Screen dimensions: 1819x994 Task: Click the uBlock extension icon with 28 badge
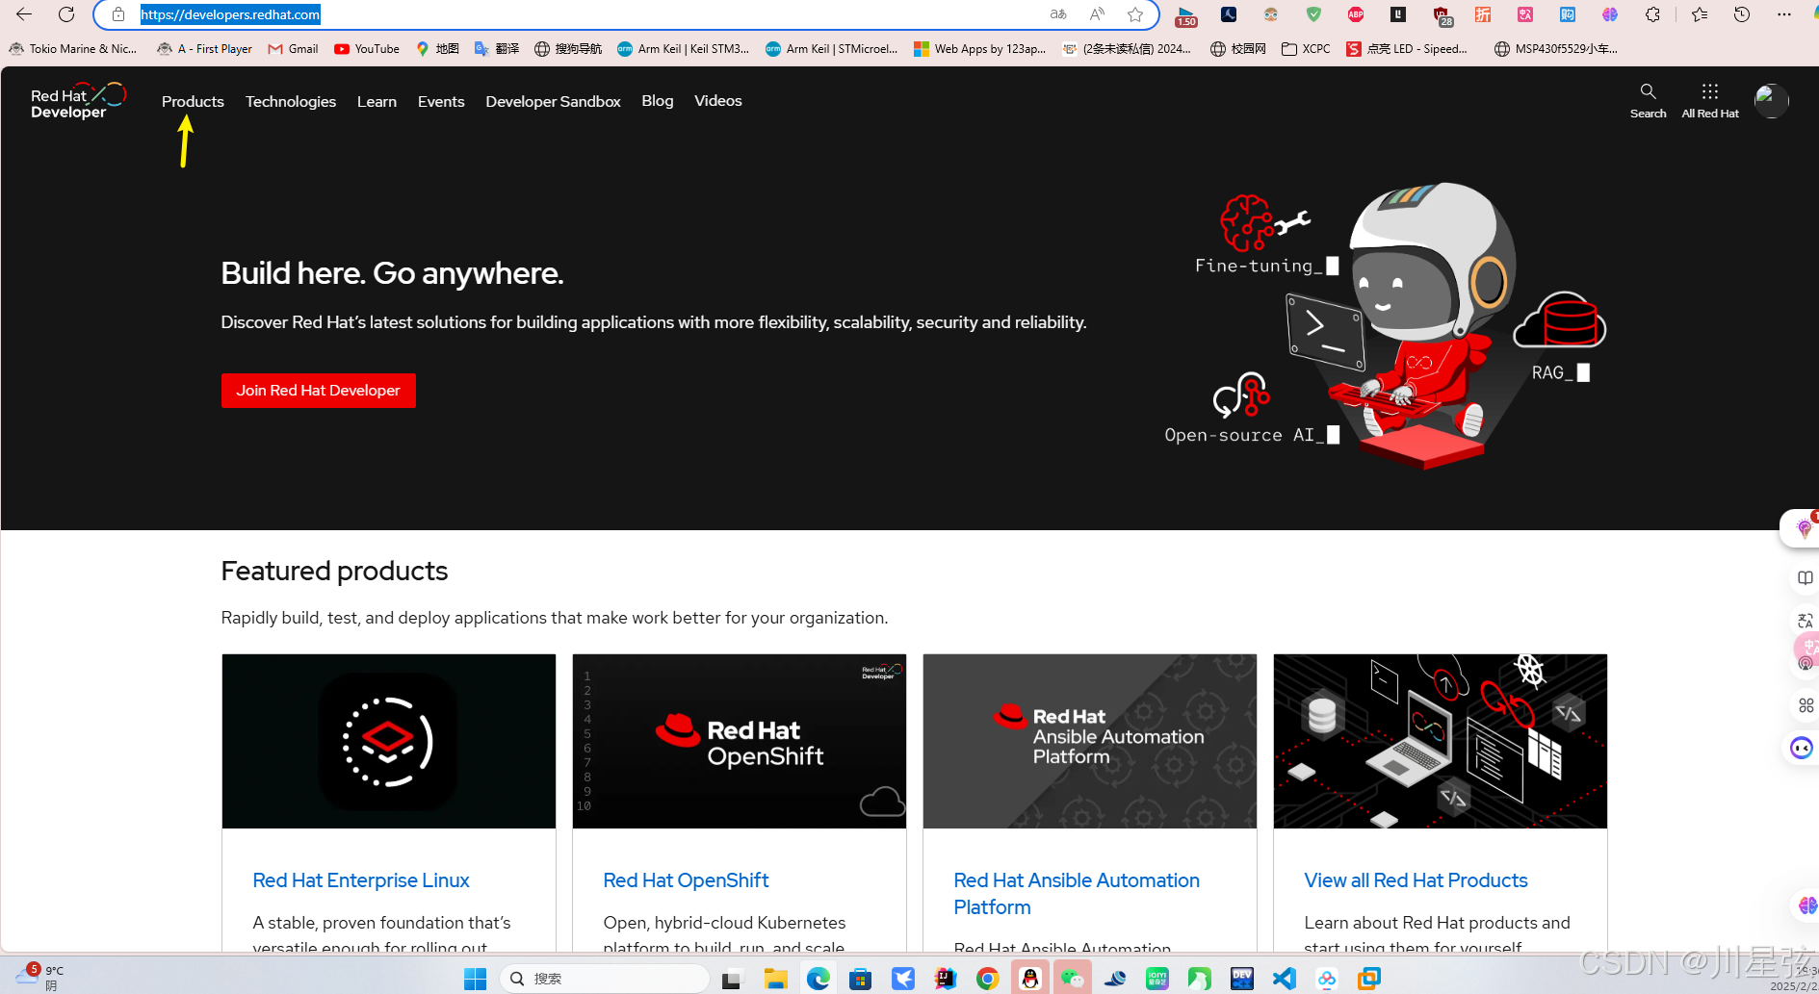(x=1442, y=15)
